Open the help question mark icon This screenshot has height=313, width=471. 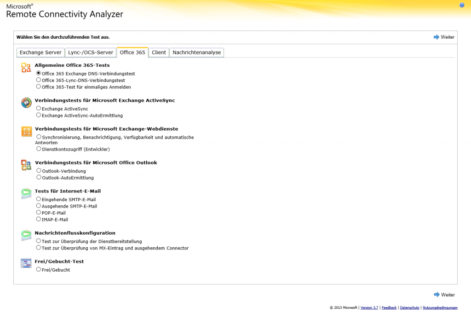click(x=461, y=5)
